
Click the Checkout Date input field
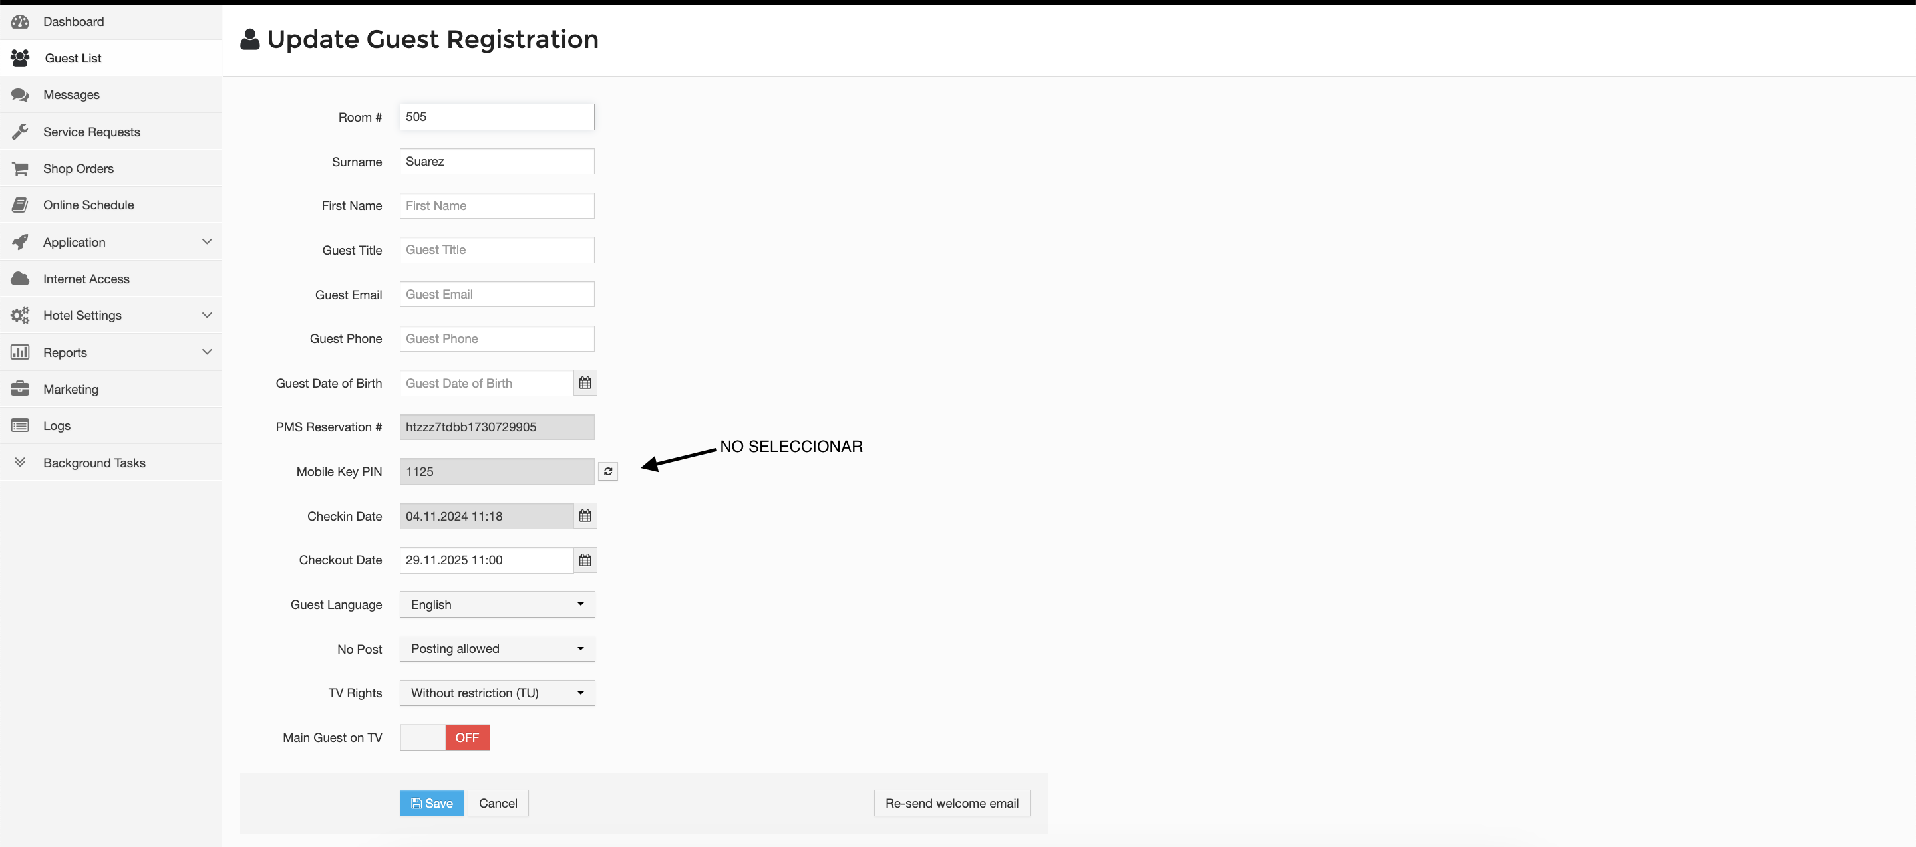tap(486, 560)
